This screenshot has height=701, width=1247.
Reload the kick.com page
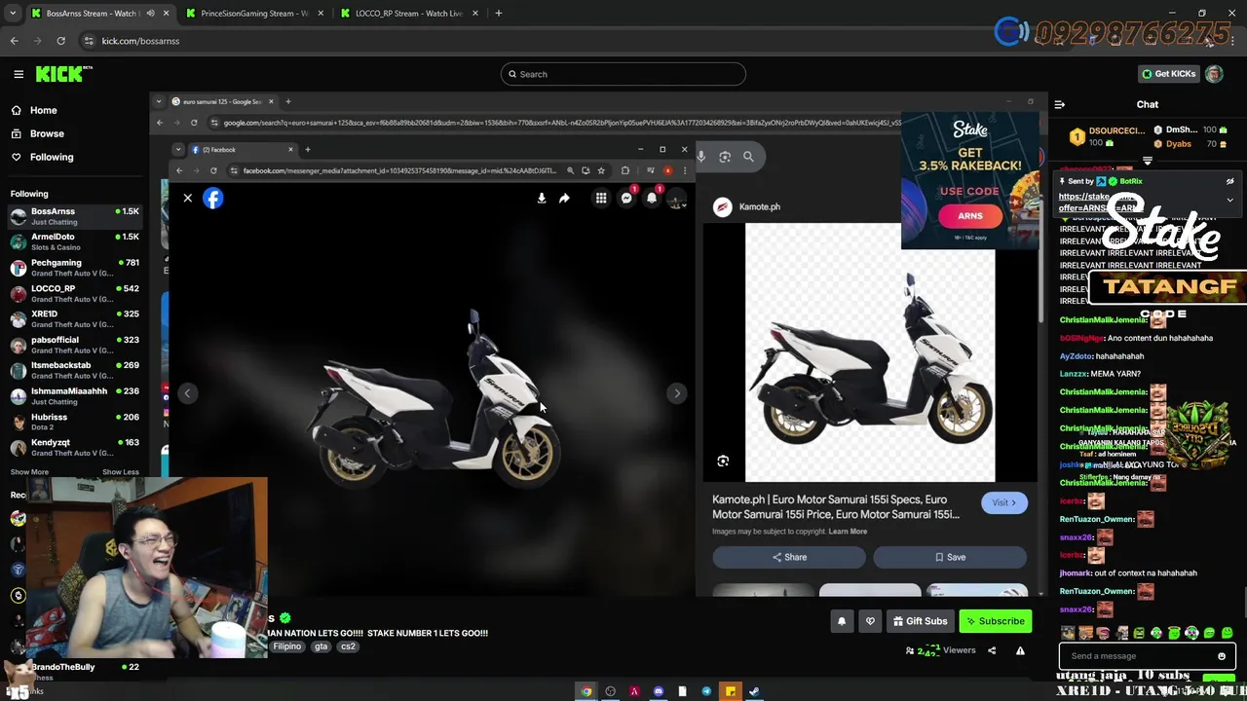point(60,41)
